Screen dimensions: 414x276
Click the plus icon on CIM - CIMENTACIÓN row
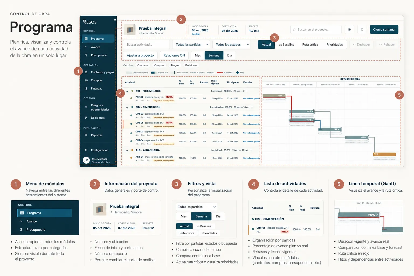[252, 107]
